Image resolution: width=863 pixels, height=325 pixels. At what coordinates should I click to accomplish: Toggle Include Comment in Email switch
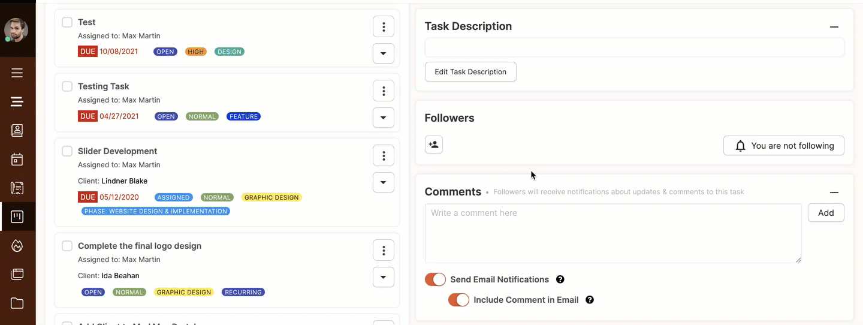tap(458, 300)
